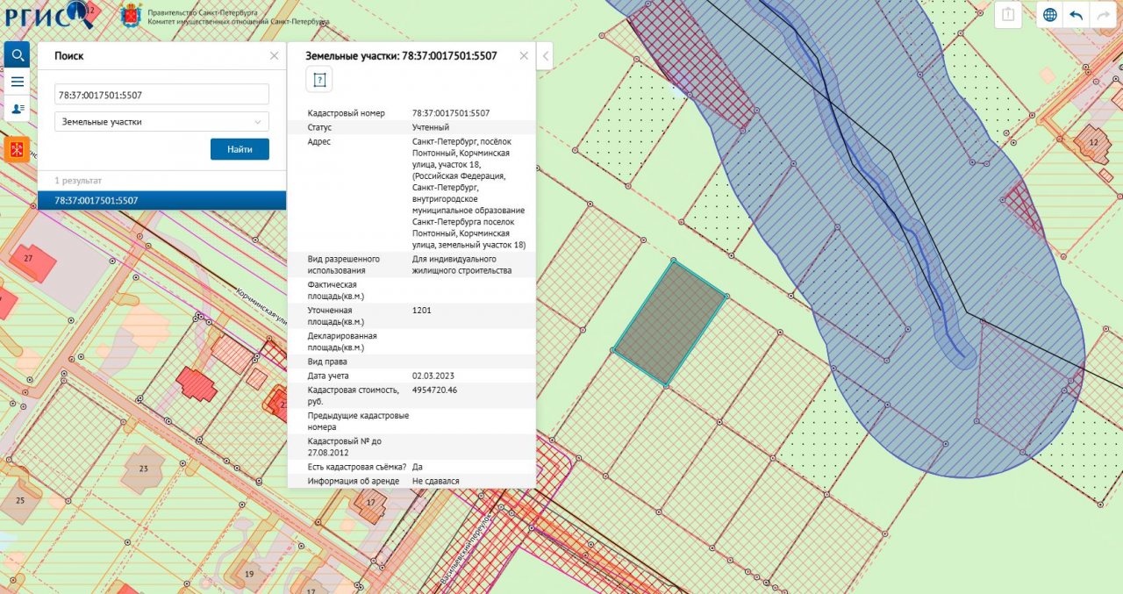Open the Земельные участки layer dropdown

pos(161,122)
